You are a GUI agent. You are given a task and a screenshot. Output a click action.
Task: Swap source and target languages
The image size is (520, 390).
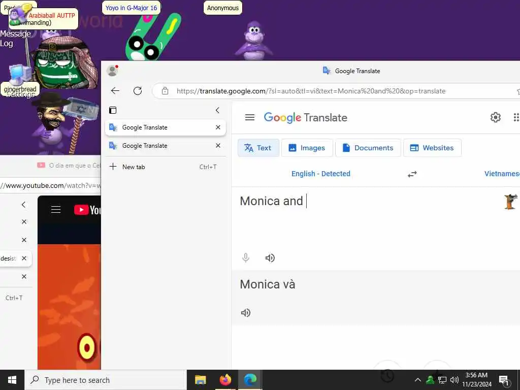(x=412, y=174)
